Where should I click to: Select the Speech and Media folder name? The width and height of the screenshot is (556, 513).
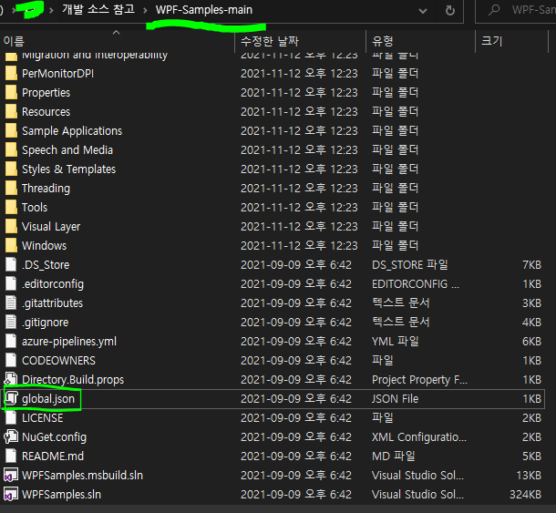67,150
